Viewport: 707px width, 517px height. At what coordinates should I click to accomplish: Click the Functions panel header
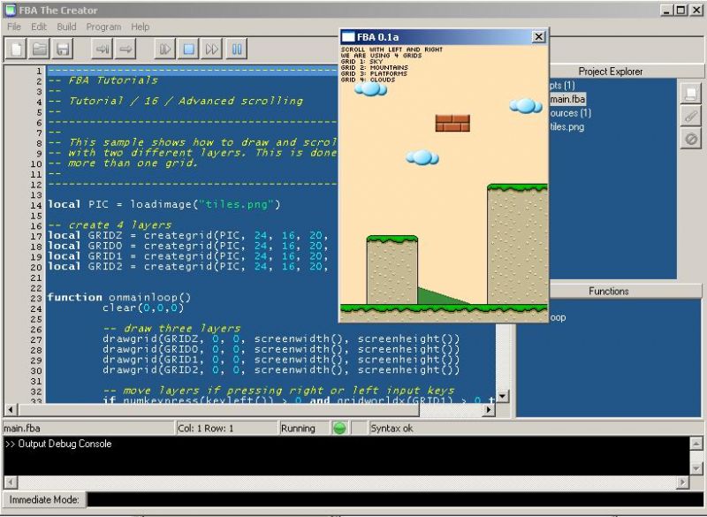point(609,291)
